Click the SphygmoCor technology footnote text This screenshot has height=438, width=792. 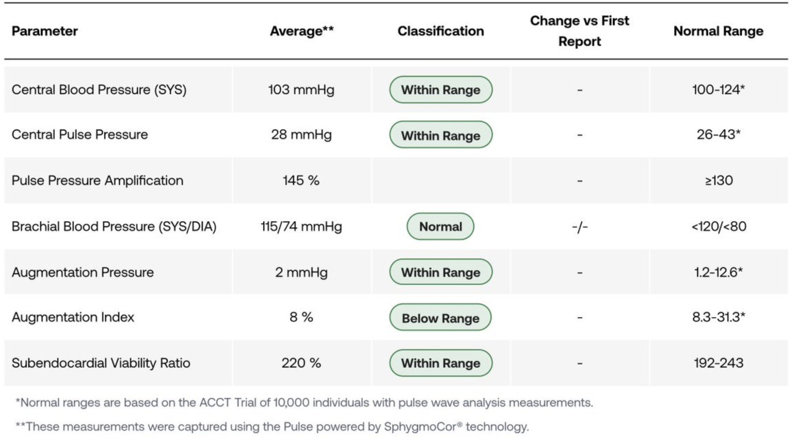coord(272,427)
